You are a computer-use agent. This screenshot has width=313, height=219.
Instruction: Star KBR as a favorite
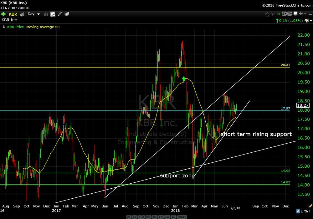pos(267,14)
